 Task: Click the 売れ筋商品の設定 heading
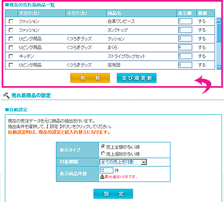click(31, 95)
